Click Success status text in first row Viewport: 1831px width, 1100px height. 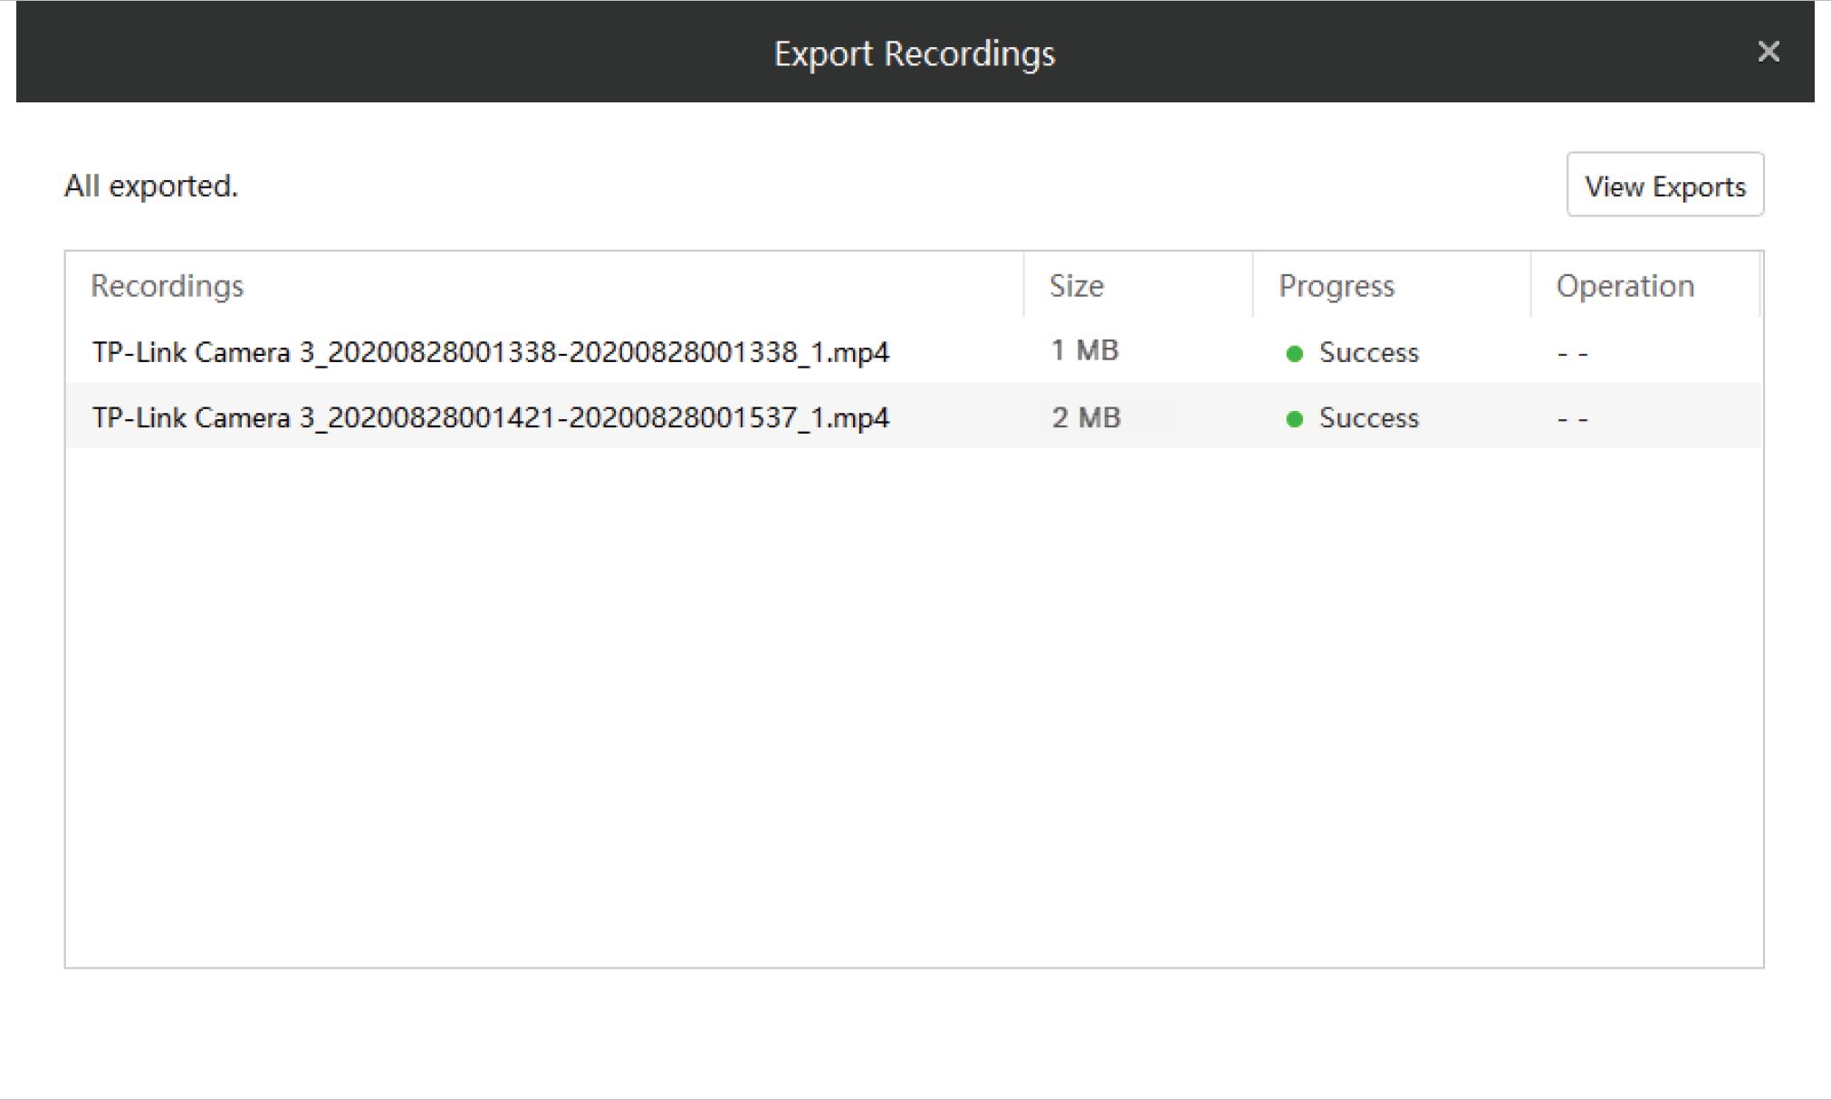[x=1368, y=353]
